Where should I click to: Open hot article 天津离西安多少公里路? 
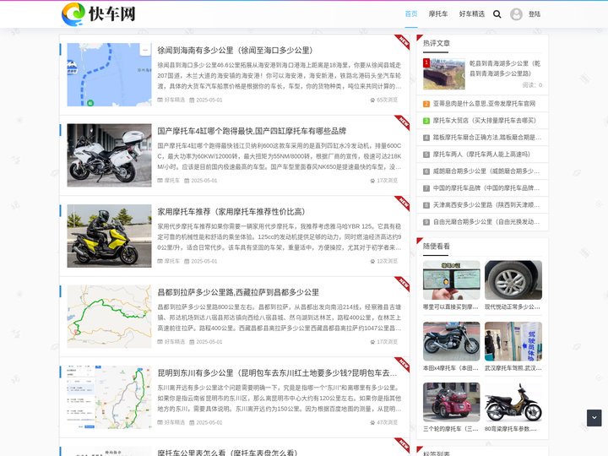point(486,205)
